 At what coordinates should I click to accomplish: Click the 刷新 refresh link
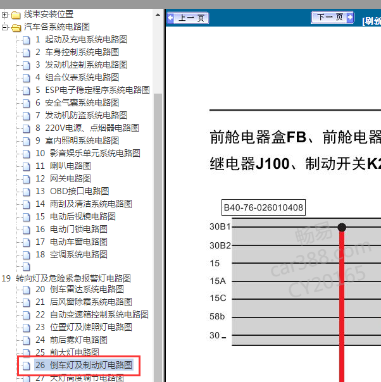click(x=372, y=21)
